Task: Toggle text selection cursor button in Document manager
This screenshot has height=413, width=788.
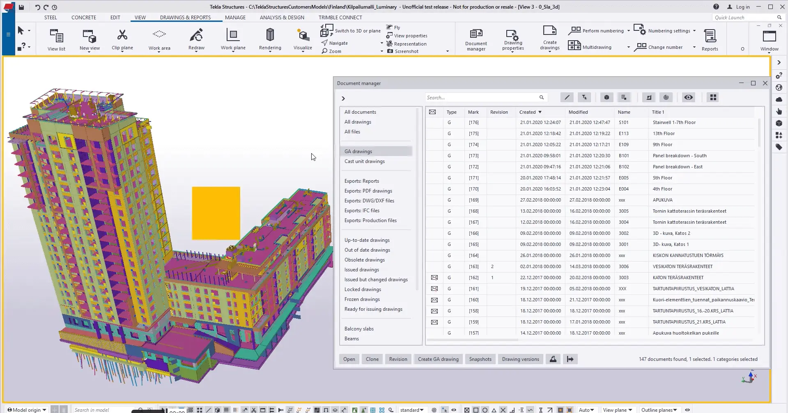Action: (x=584, y=97)
